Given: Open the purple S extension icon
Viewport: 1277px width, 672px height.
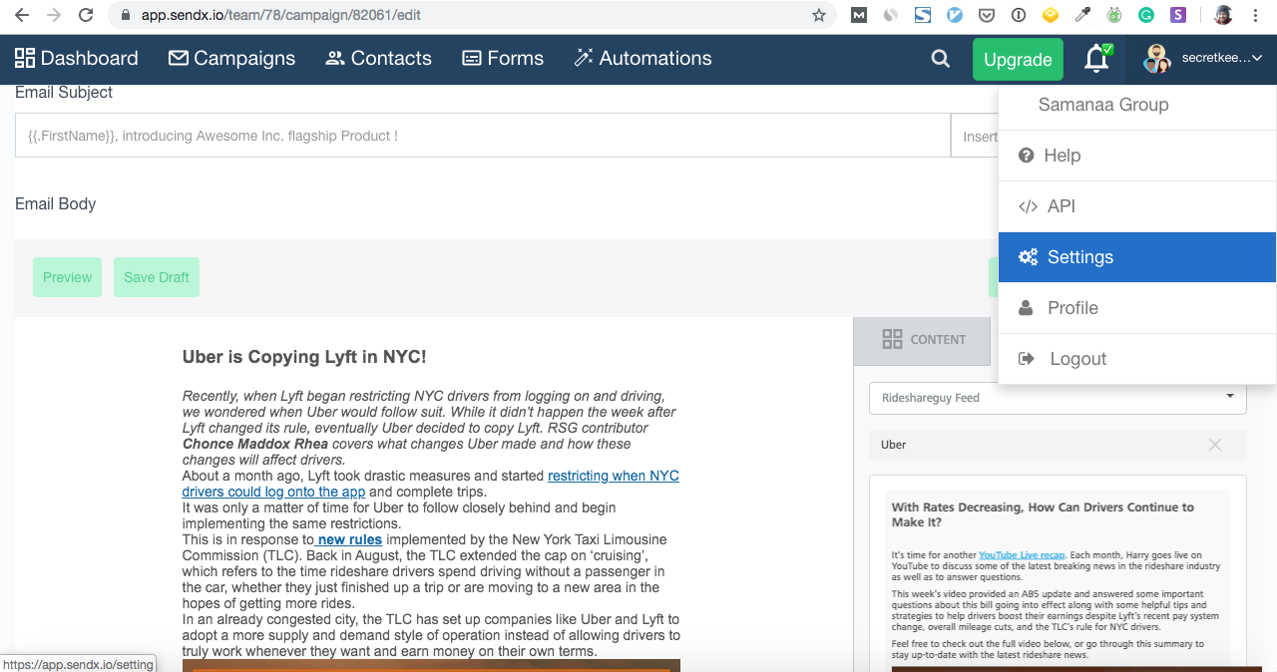Looking at the screenshot, I should pos(1178,15).
